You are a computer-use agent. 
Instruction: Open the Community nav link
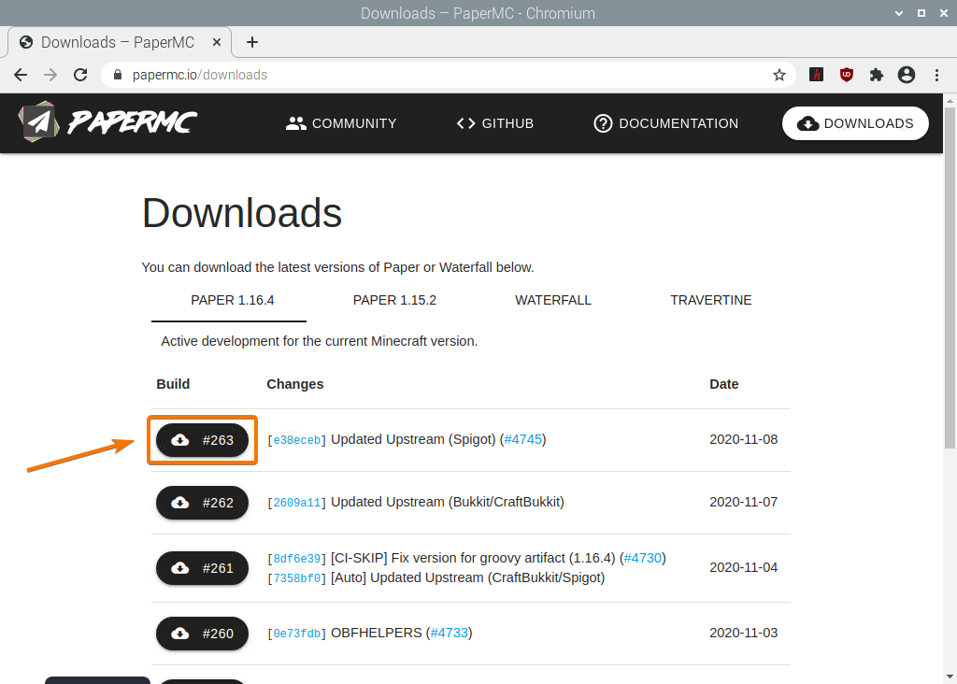coord(341,123)
